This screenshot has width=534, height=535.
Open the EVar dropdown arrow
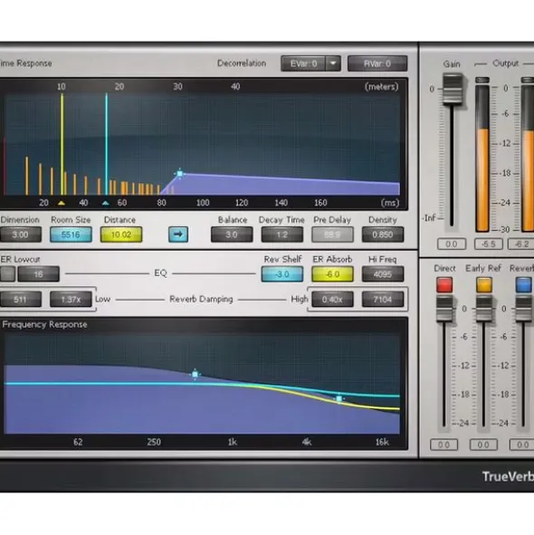point(333,63)
